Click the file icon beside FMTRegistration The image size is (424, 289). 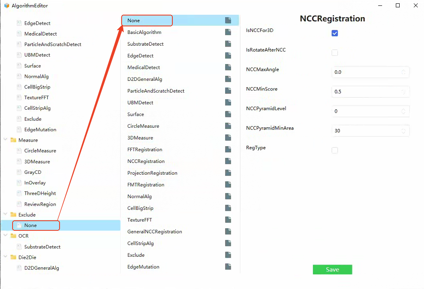[x=228, y=184]
